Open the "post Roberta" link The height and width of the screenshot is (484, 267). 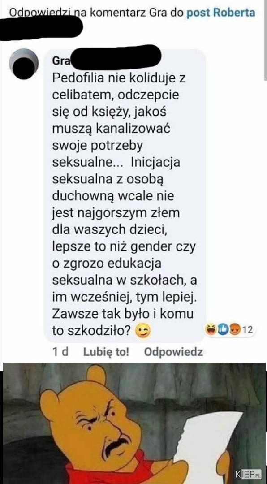[221, 13]
